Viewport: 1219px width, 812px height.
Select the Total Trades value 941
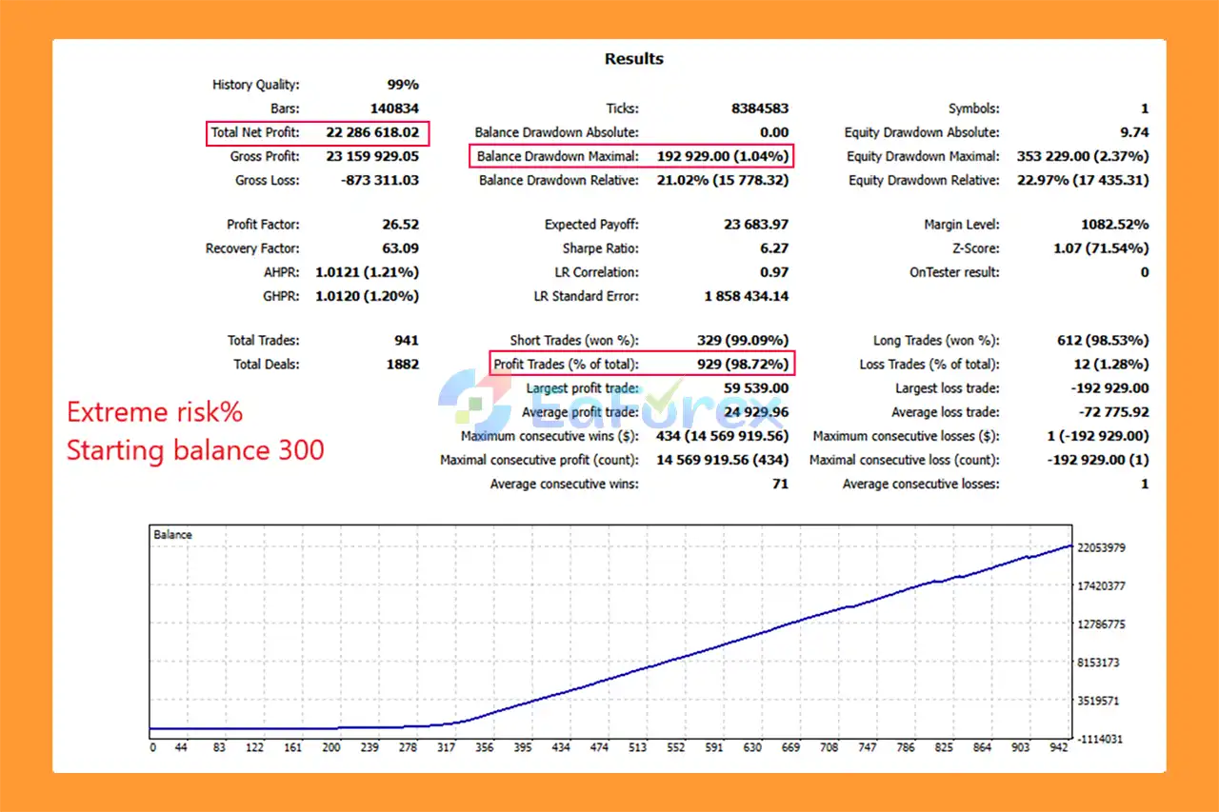point(404,340)
